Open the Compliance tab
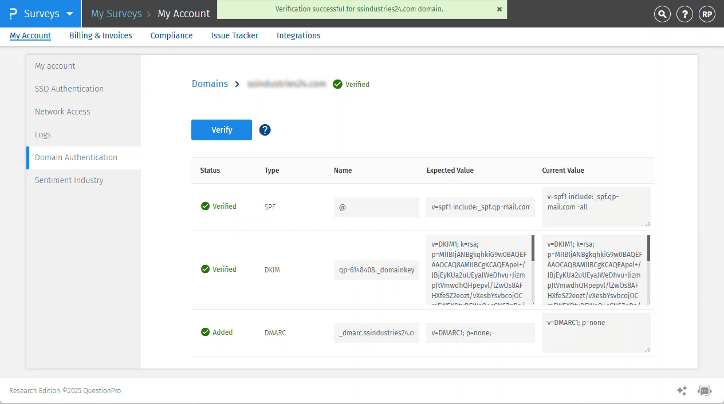 [x=171, y=35]
